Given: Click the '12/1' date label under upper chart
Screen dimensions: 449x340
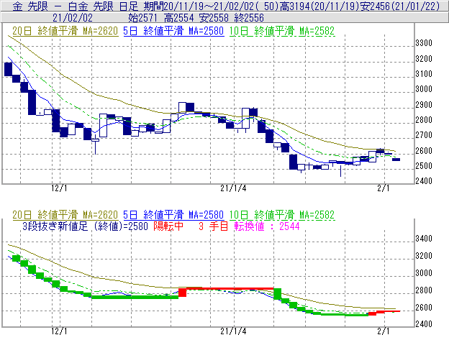Looking at the screenshot, I should pos(59,188).
